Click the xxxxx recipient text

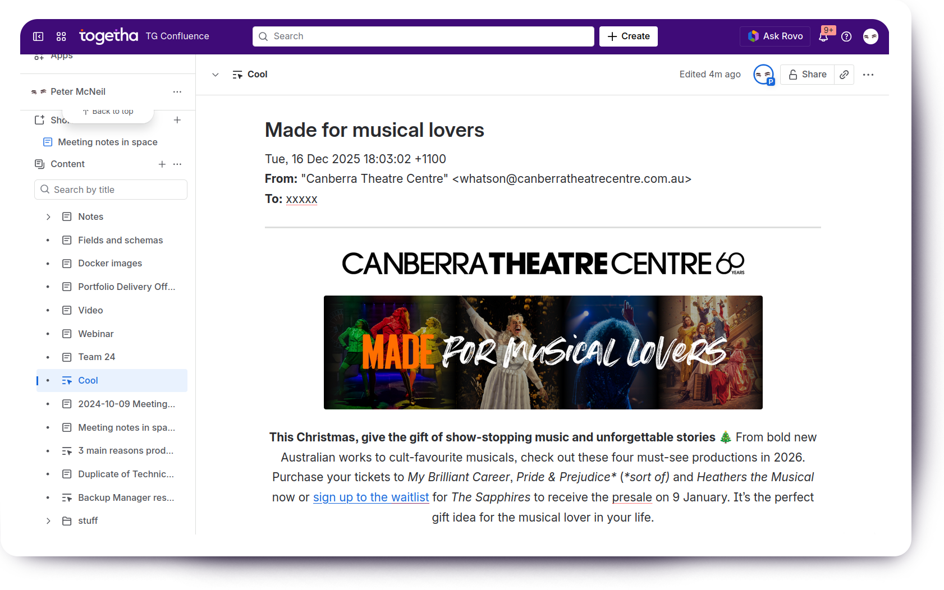tap(301, 199)
